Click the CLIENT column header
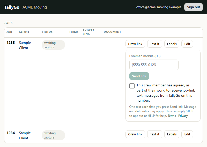Image resolution: width=207 pixels, height=147 pixels. tap(24, 32)
